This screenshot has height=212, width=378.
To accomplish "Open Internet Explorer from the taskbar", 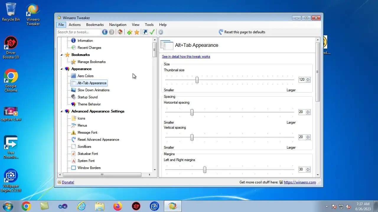I will [x=82, y=206].
